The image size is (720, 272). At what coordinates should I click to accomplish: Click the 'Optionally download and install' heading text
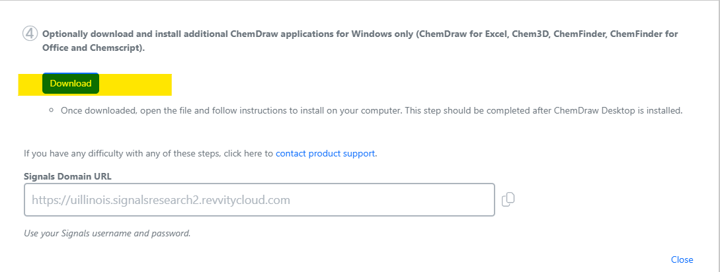click(x=360, y=34)
